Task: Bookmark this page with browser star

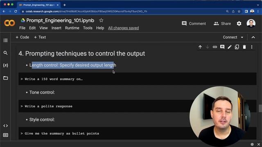Action: pyautogui.click(x=239, y=11)
